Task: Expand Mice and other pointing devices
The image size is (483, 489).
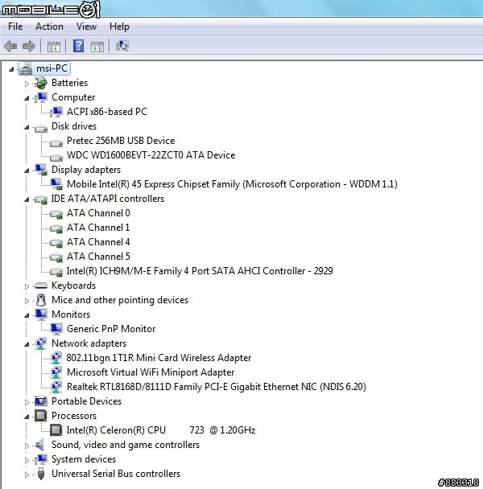Action: coord(27,301)
